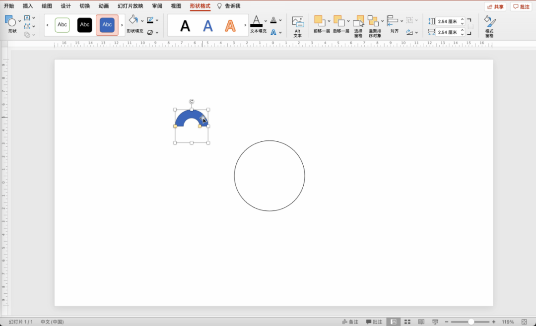Viewport: 536px width, 326px height.
Task: Click the 形状填充 paint bucket icon
Action: tap(134, 20)
